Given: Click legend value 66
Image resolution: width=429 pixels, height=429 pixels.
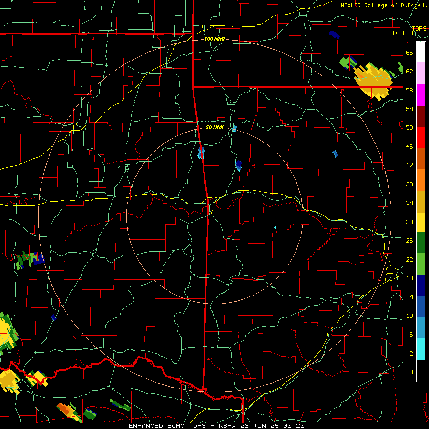Looking at the screenshot, I should pos(409,53).
